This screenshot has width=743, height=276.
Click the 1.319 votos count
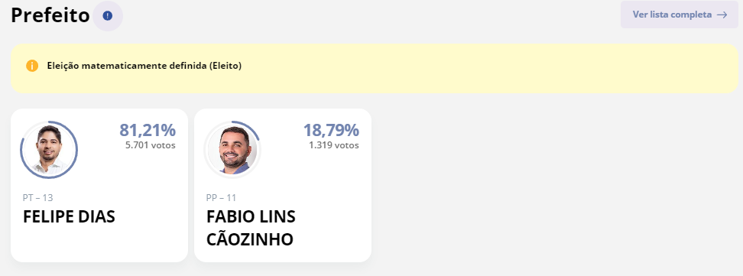pos(333,145)
